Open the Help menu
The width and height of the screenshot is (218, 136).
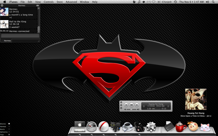pos(95,2)
